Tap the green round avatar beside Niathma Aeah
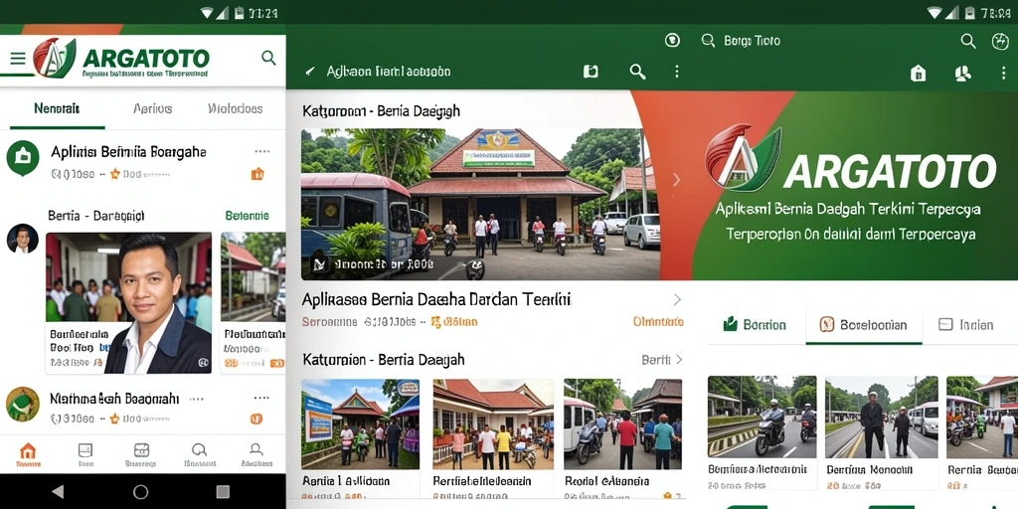Viewport: 1018px width, 509px height. [23, 405]
